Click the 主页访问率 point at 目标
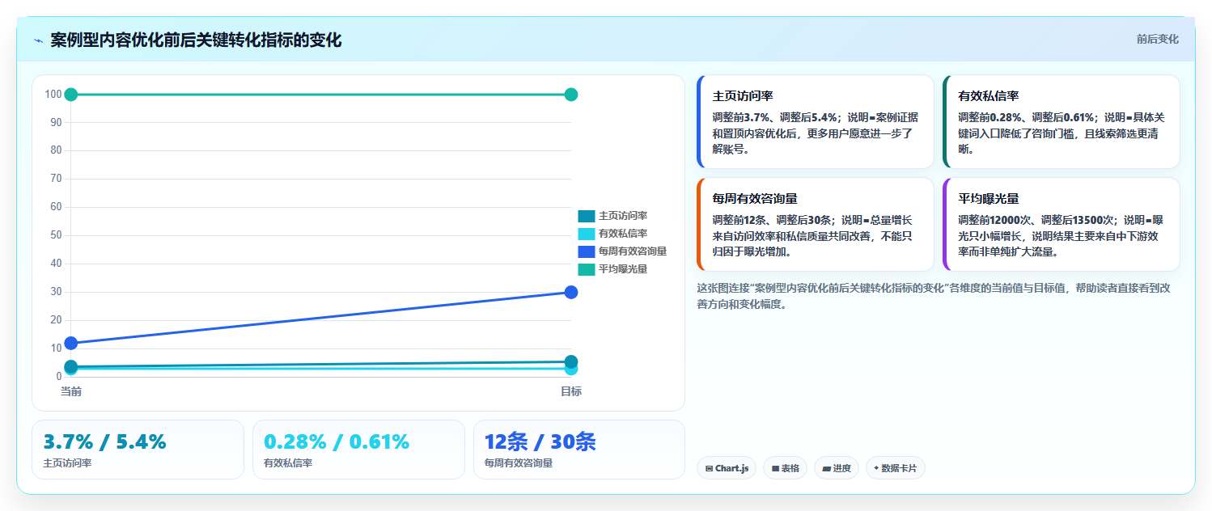The image size is (1212, 511). point(570,361)
